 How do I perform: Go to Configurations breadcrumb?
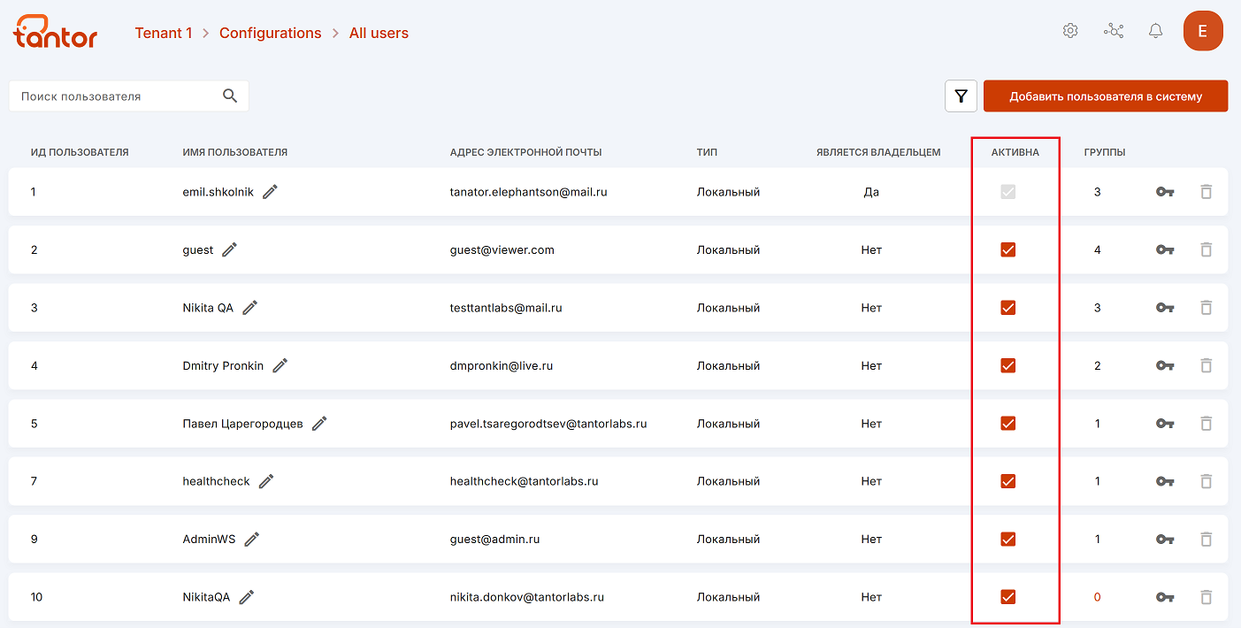271,34
